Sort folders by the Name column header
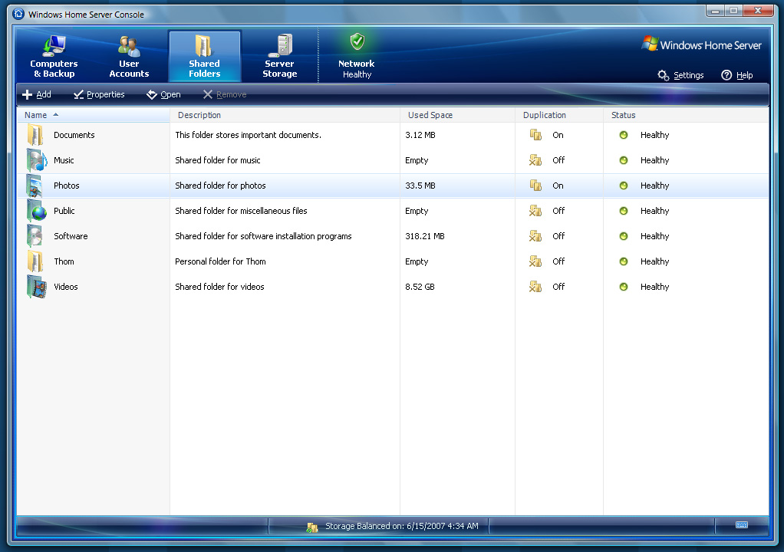The image size is (784, 552). [x=36, y=115]
